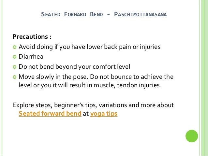
Task: Click the word Diarrhea
Action: pos(31,57)
